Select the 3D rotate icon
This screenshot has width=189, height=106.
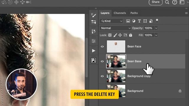tap(4, 2)
